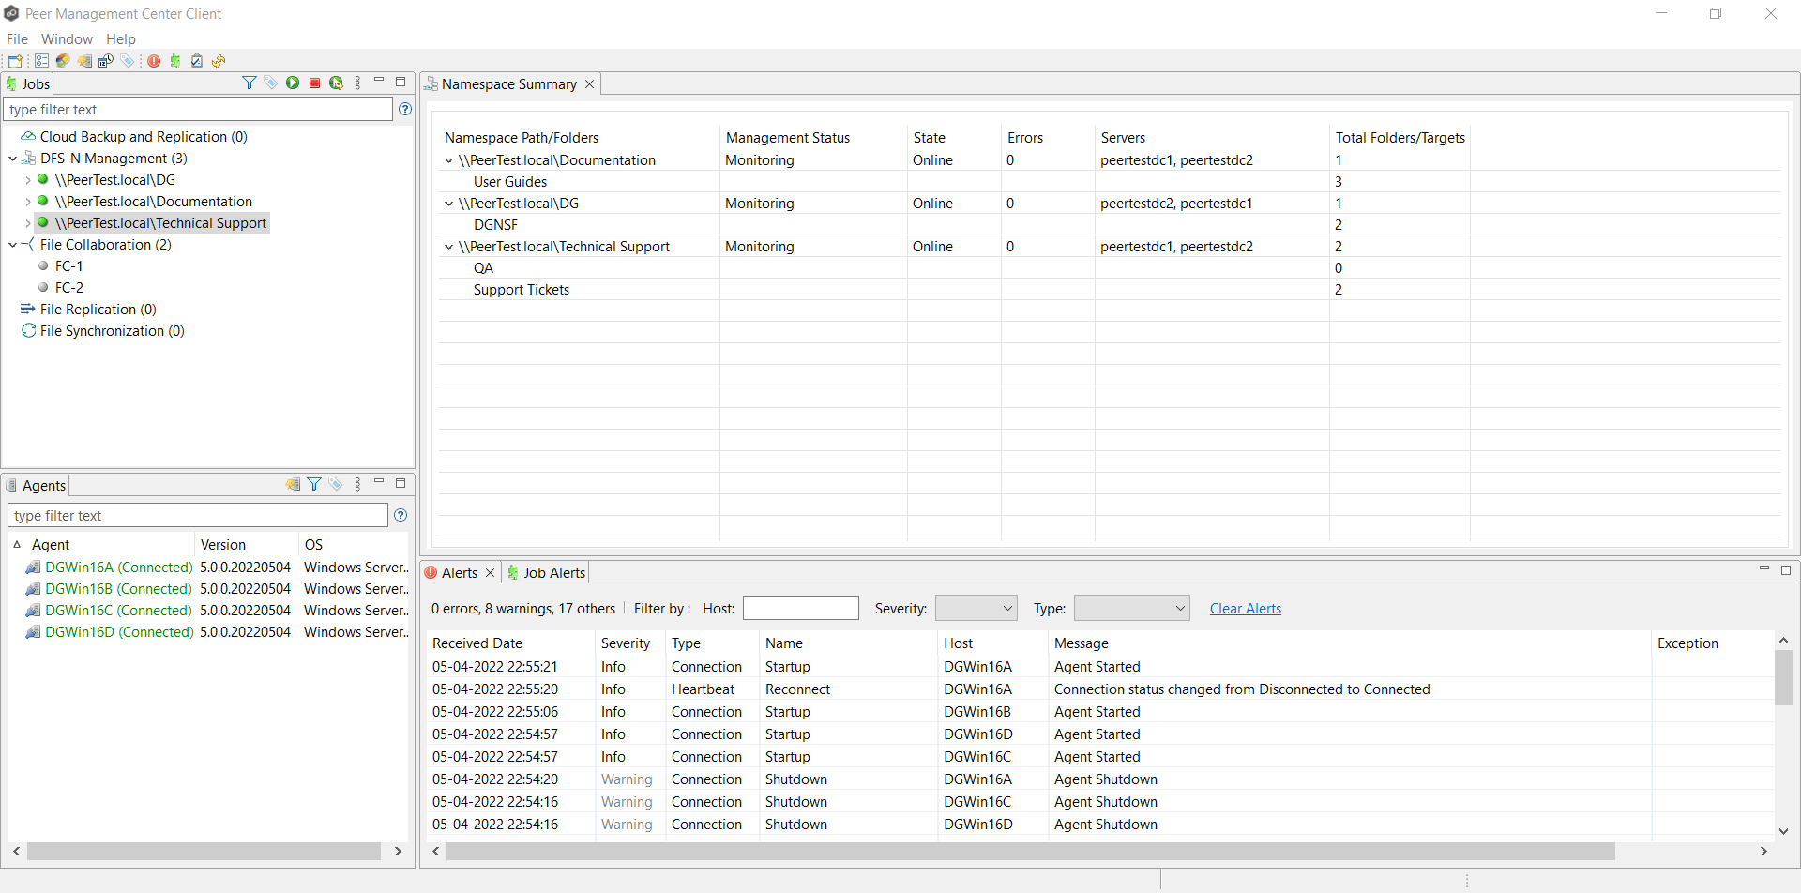Stop job with red square icon
1801x893 pixels.
tap(314, 83)
